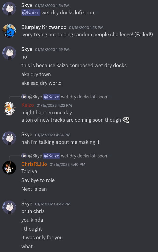Open Kaizo's fox avatar
158x252 pixels.
pos(9,109)
